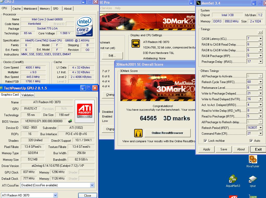Select the GPU-Z Graphics Card tab
266x198 pixels.
(10, 95)
